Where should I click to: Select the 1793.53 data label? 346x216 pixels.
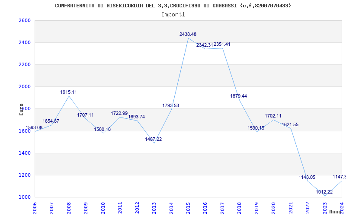[171, 105]
